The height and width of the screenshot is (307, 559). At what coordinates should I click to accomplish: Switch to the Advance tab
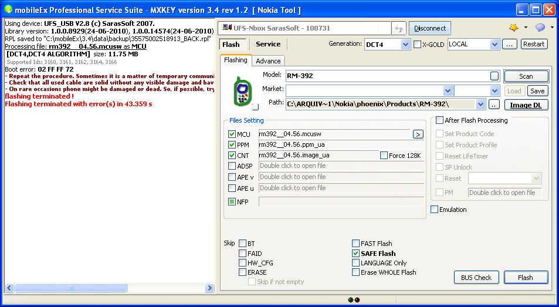click(268, 61)
